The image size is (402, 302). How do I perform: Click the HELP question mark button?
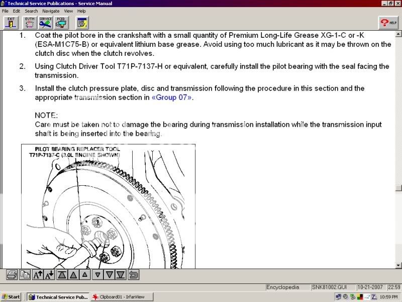coord(388,23)
